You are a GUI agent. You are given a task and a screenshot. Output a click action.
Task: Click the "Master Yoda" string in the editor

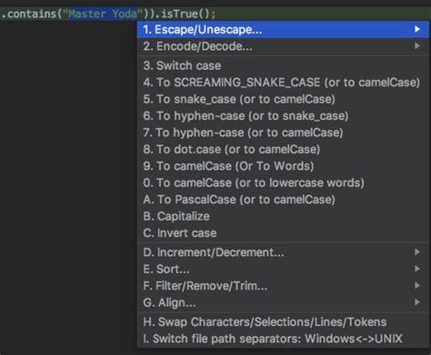click(x=103, y=14)
